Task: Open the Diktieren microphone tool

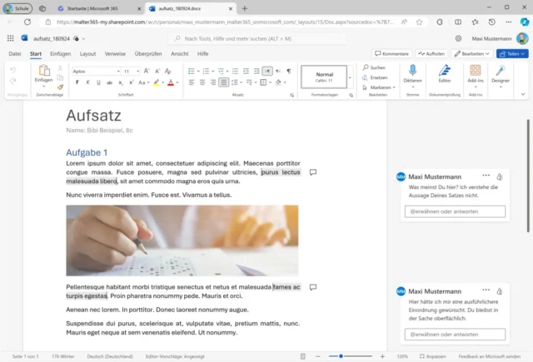Action: click(x=411, y=73)
